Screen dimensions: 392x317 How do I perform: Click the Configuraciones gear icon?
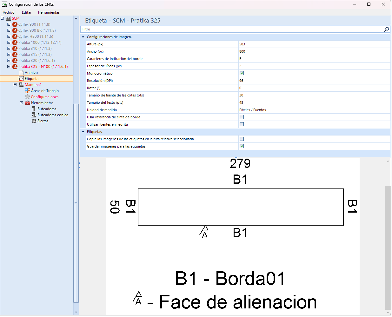point(28,97)
